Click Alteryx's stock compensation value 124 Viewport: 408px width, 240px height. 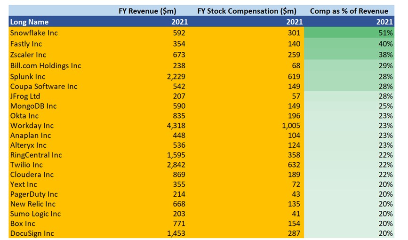(x=294, y=145)
